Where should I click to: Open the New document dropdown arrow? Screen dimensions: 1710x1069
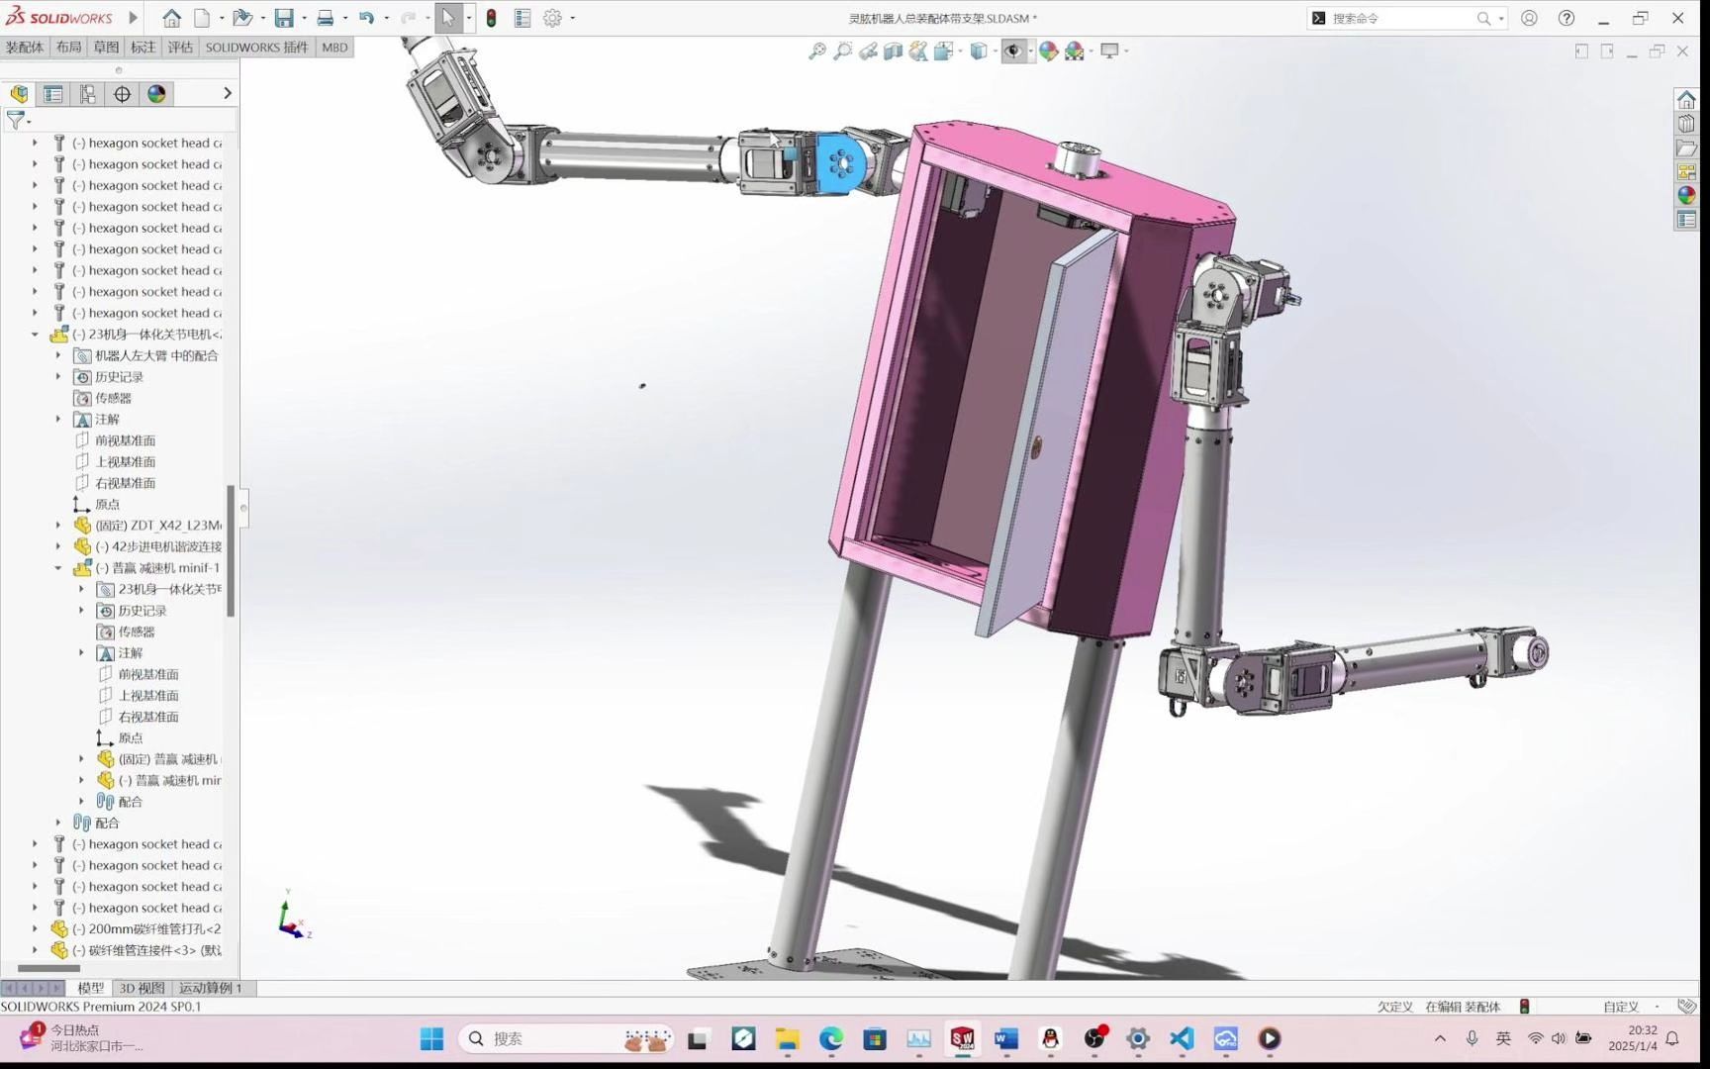click(221, 18)
